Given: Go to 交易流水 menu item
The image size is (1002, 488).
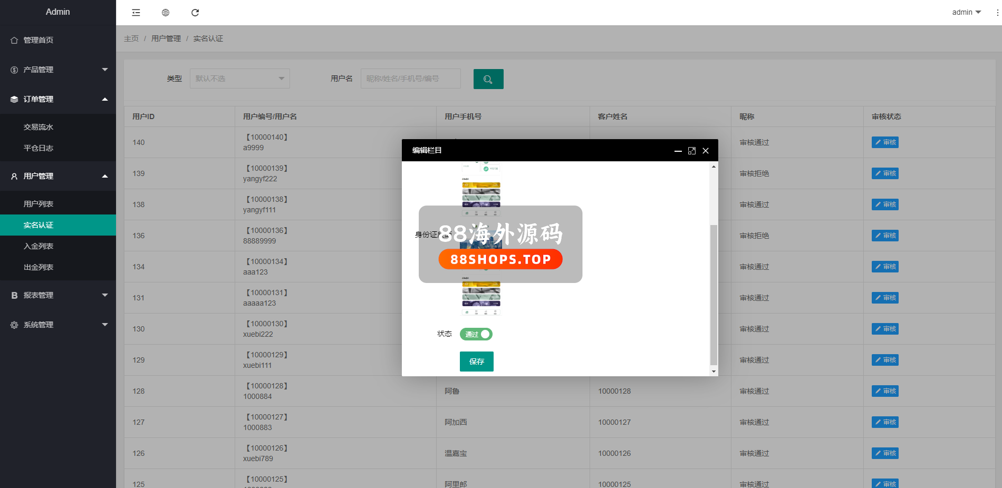Looking at the screenshot, I should click(38, 127).
